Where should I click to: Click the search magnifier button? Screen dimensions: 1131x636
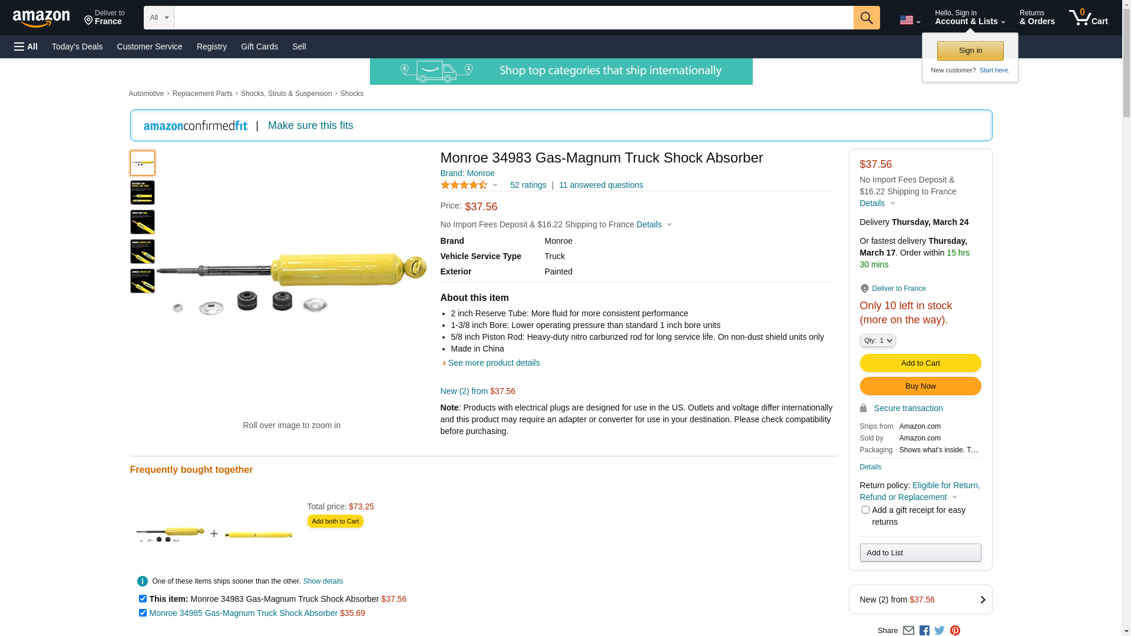point(866,18)
